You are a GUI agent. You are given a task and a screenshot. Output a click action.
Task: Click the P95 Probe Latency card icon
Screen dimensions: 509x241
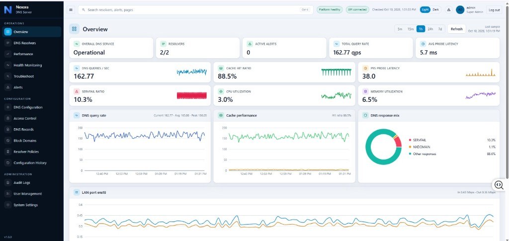point(365,69)
